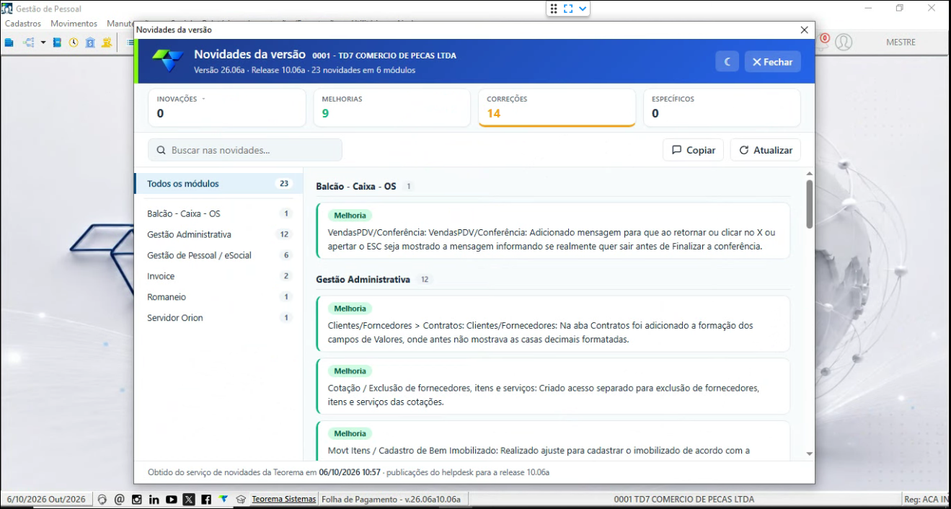Select the Balcão - Caixa - OS module
The height and width of the screenshot is (509, 951).
pos(219,214)
